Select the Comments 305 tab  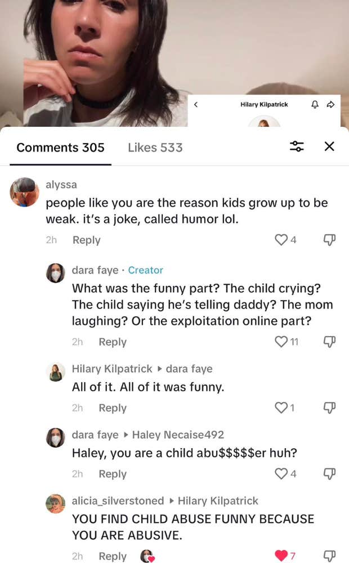point(60,148)
